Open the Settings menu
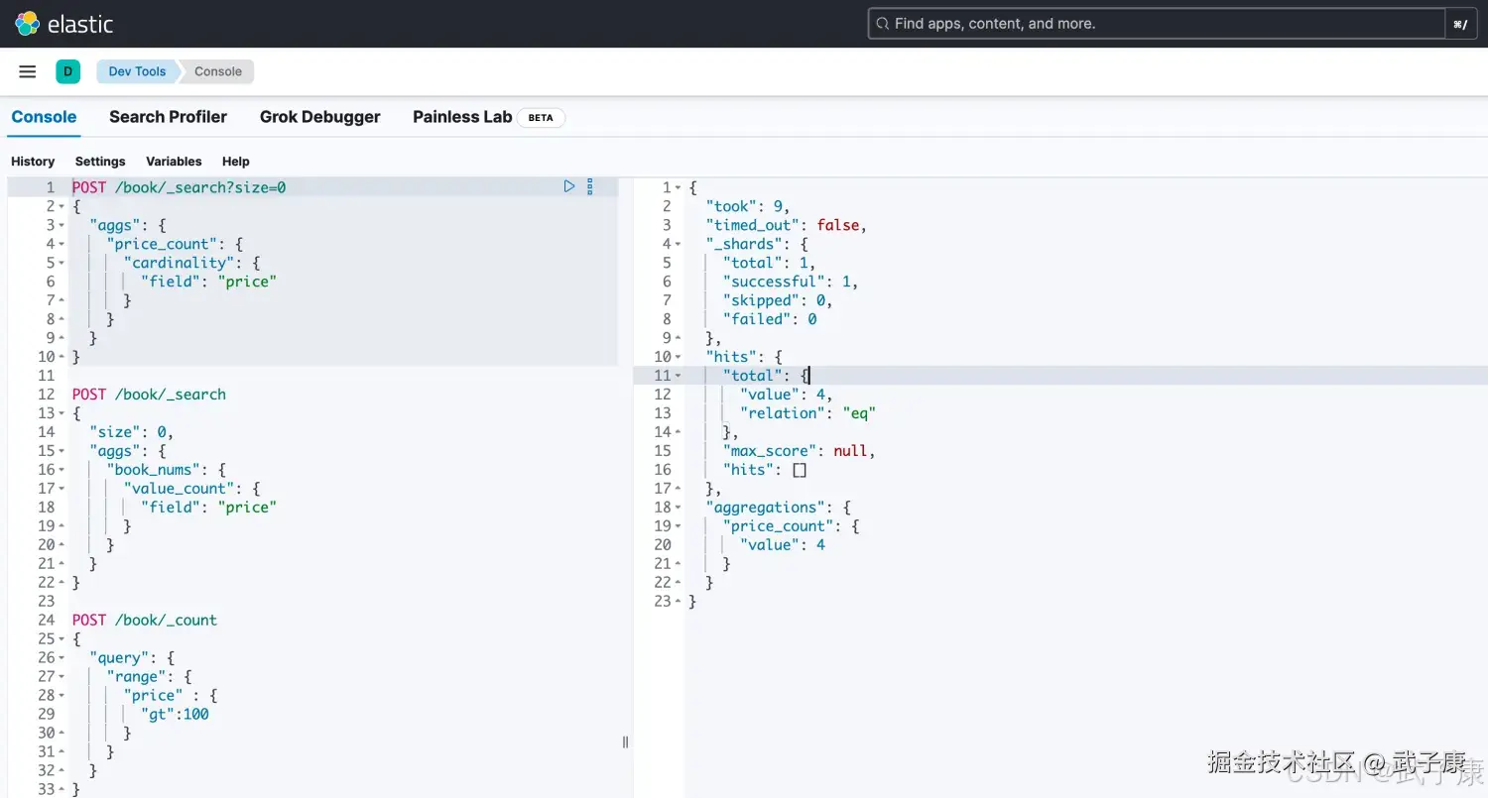This screenshot has width=1488, height=798. (x=100, y=162)
